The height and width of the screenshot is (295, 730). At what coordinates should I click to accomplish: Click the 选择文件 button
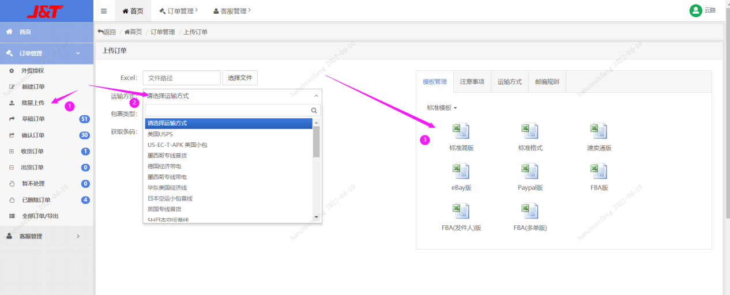240,78
